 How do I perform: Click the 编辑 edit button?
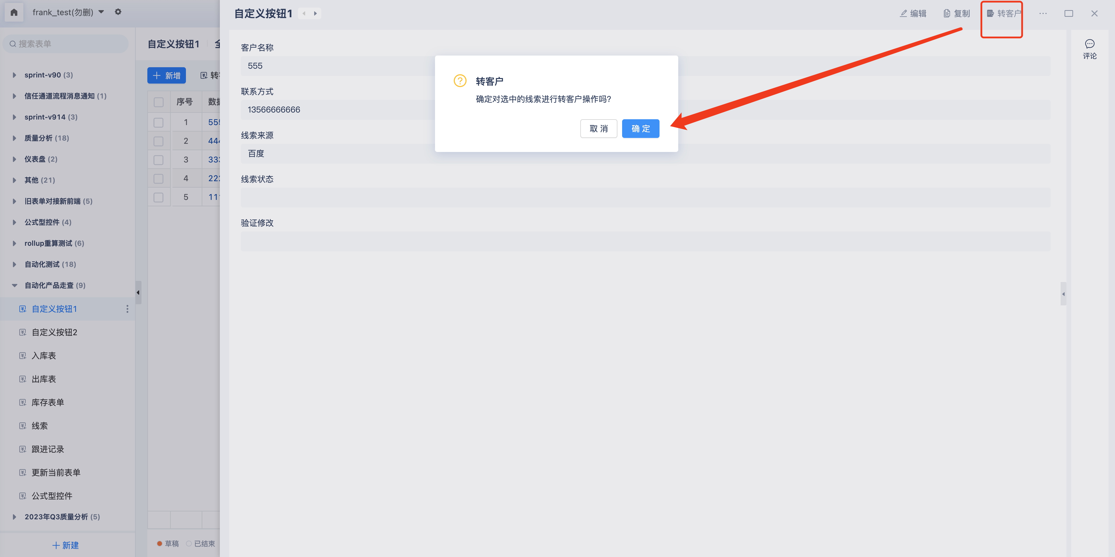(913, 13)
